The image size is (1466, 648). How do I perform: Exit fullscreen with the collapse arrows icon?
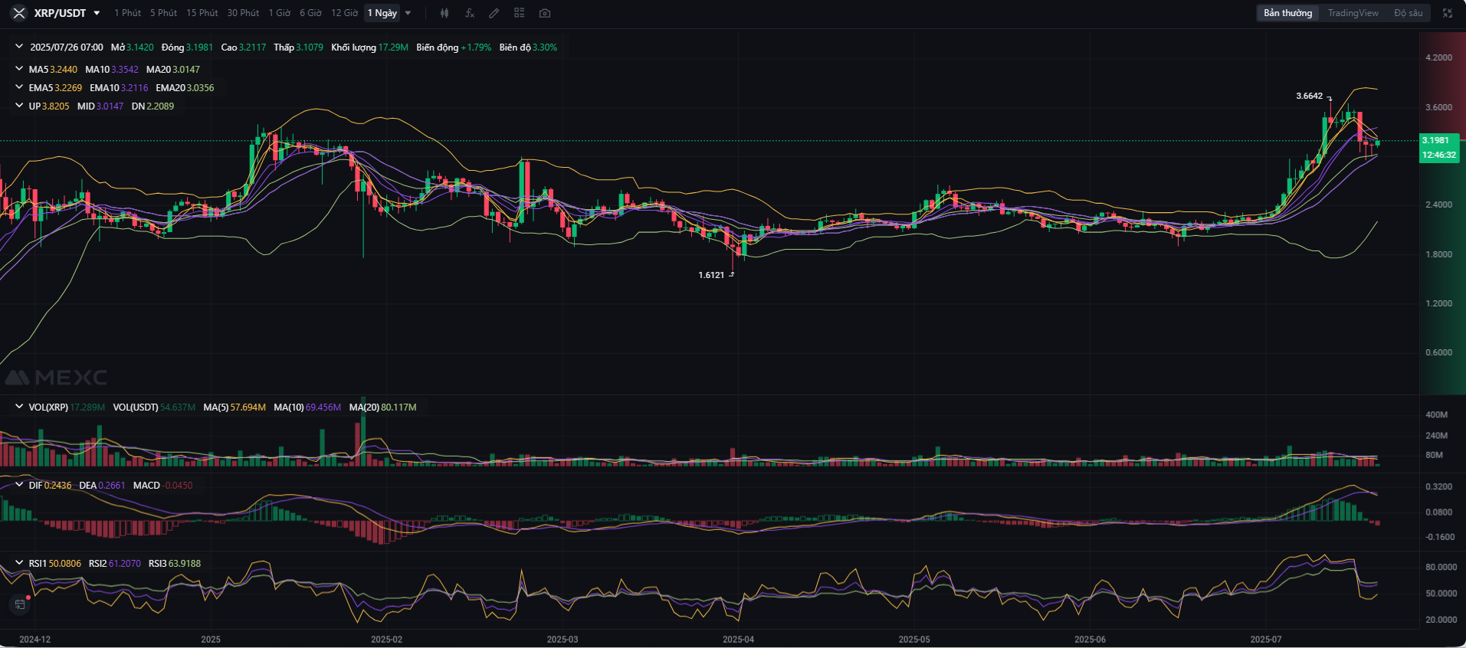pyautogui.click(x=1448, y=13)
